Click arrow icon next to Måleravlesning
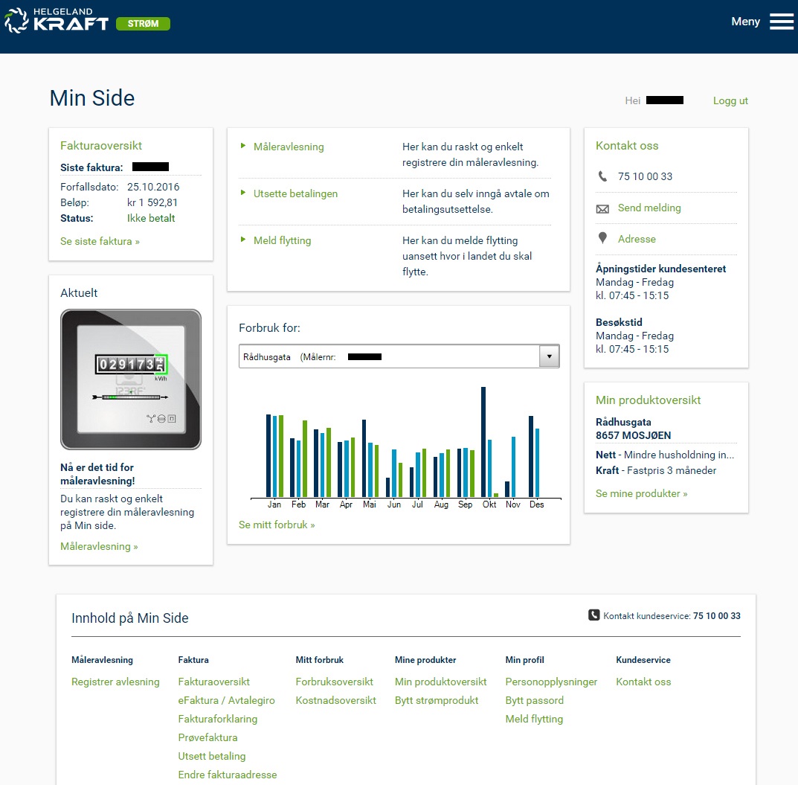 point(243,147)
